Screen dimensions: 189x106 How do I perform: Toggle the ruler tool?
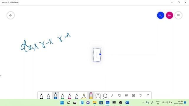point(98,96)
